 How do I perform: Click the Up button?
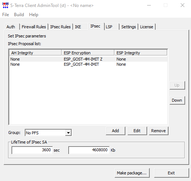click(177, 85)
